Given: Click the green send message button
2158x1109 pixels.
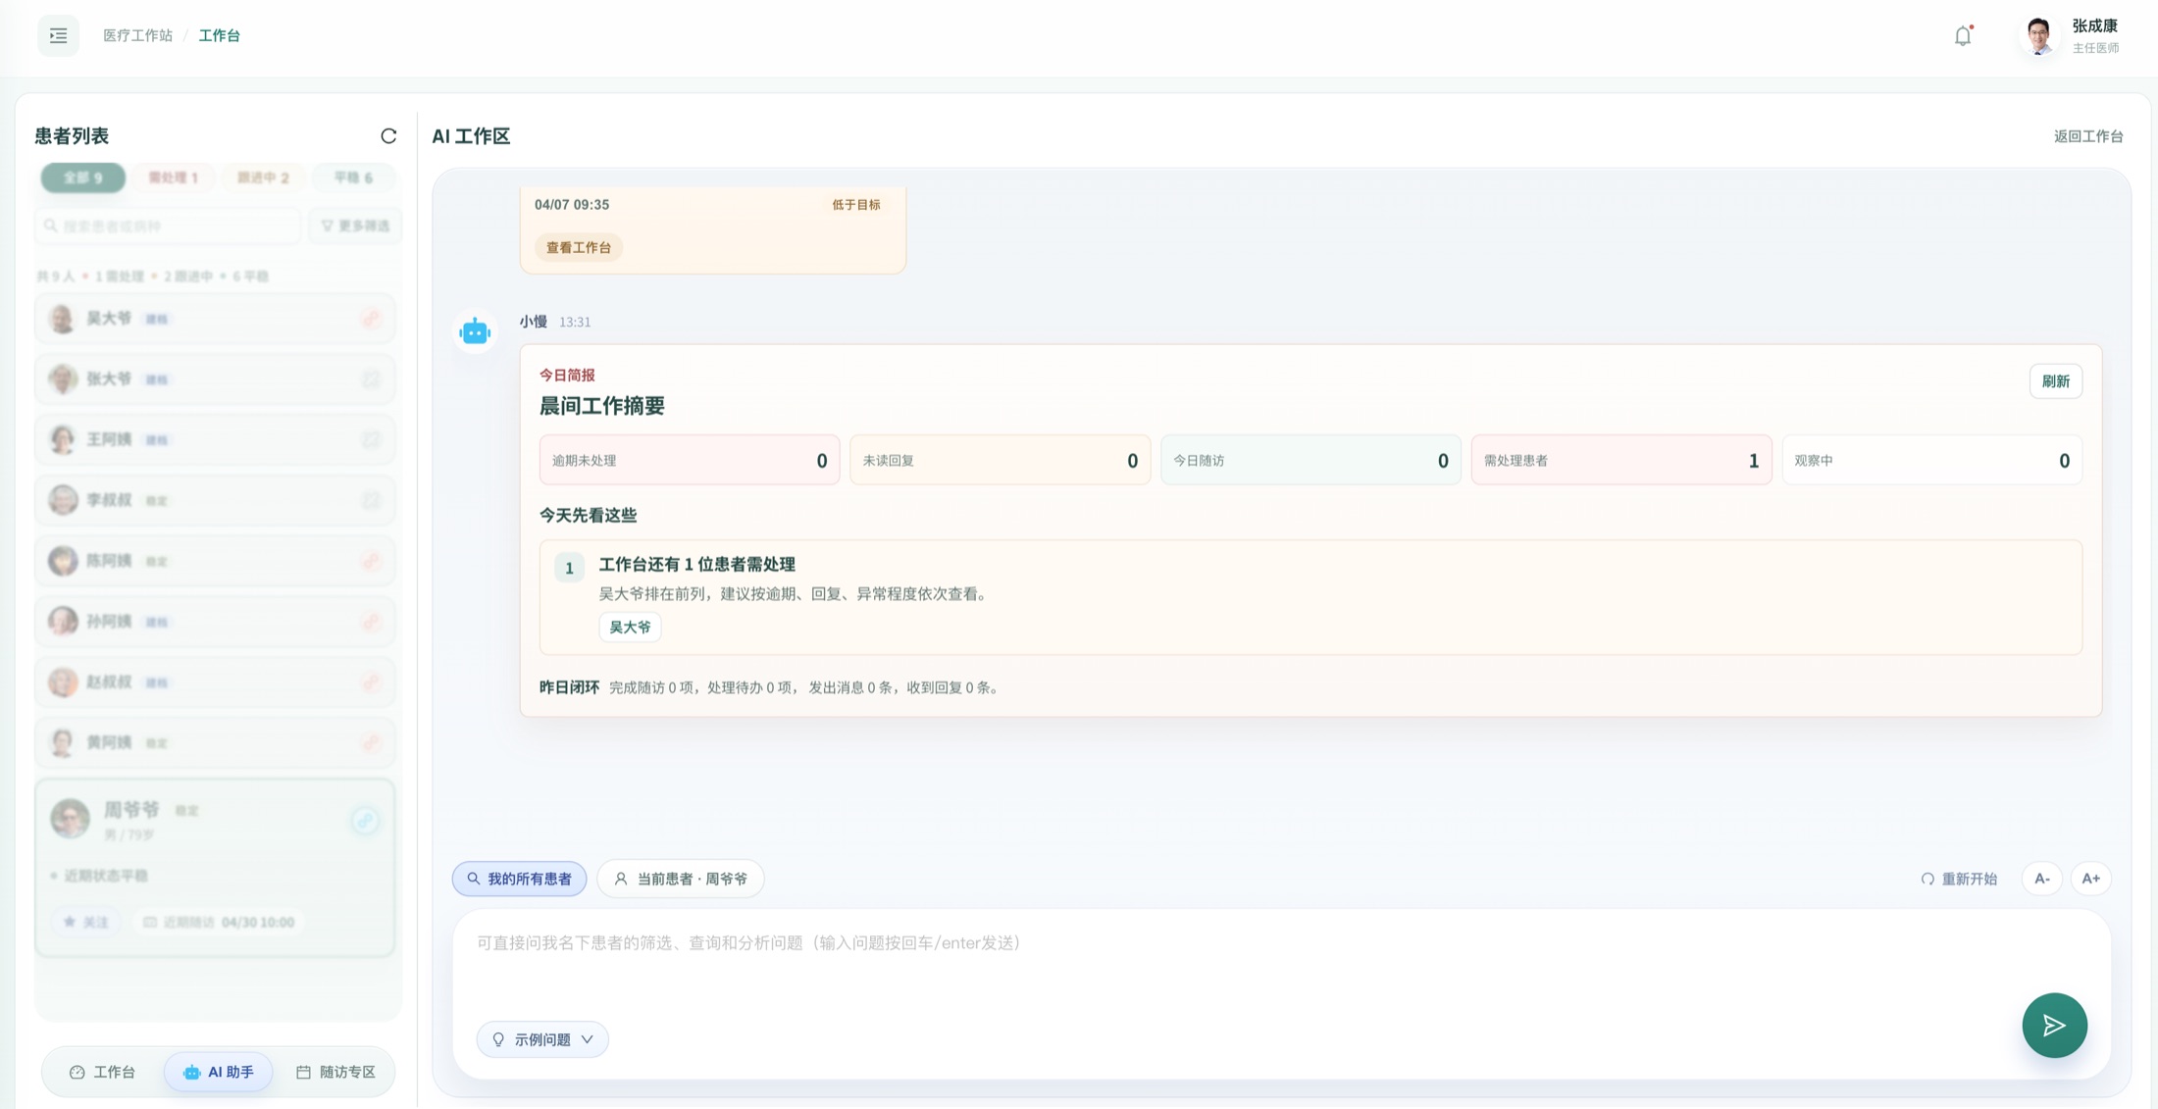Looking at the screenshot, I should pos(2054,1026).
